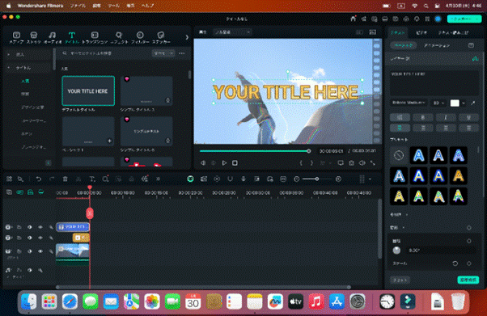Toggle visibility eye of video track
This screenshot has width=487, height=316.
pyautogui.click(x=40, y=251)
